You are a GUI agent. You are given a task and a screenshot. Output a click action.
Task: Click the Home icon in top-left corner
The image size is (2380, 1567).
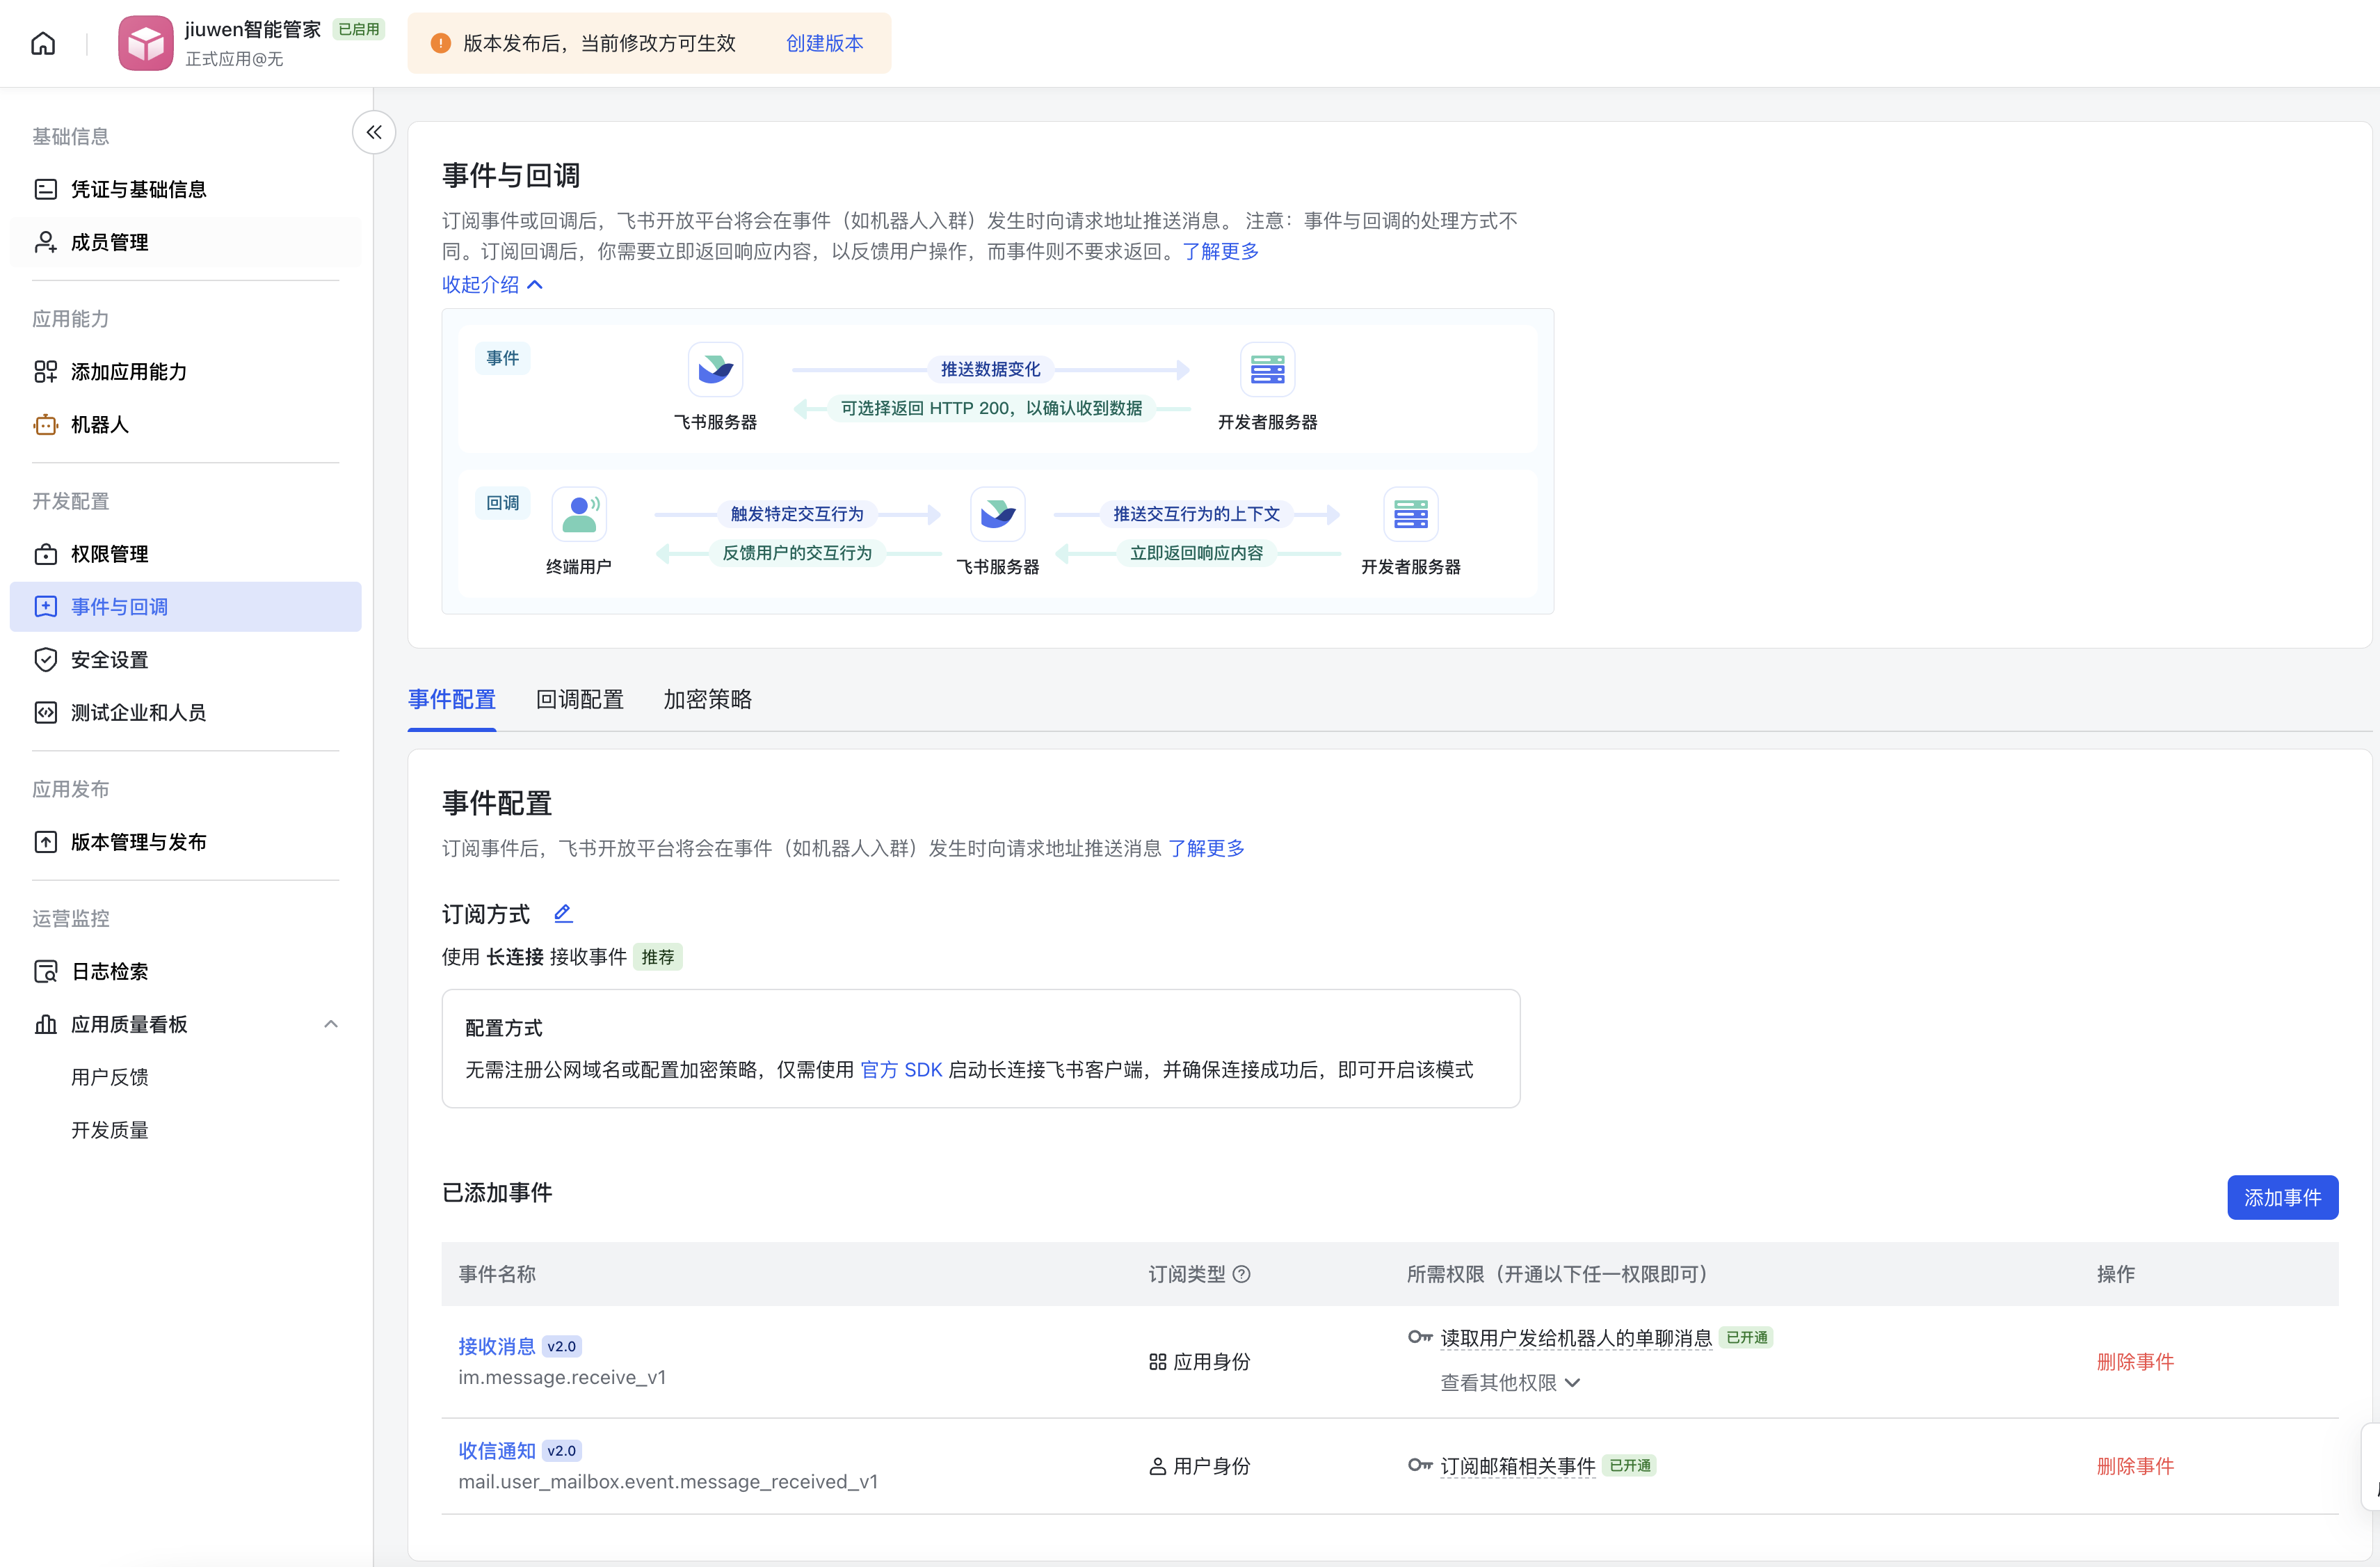43,43
